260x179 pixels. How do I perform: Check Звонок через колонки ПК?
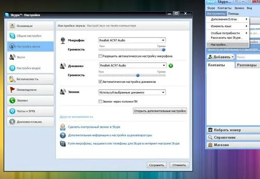pos(100,101)
